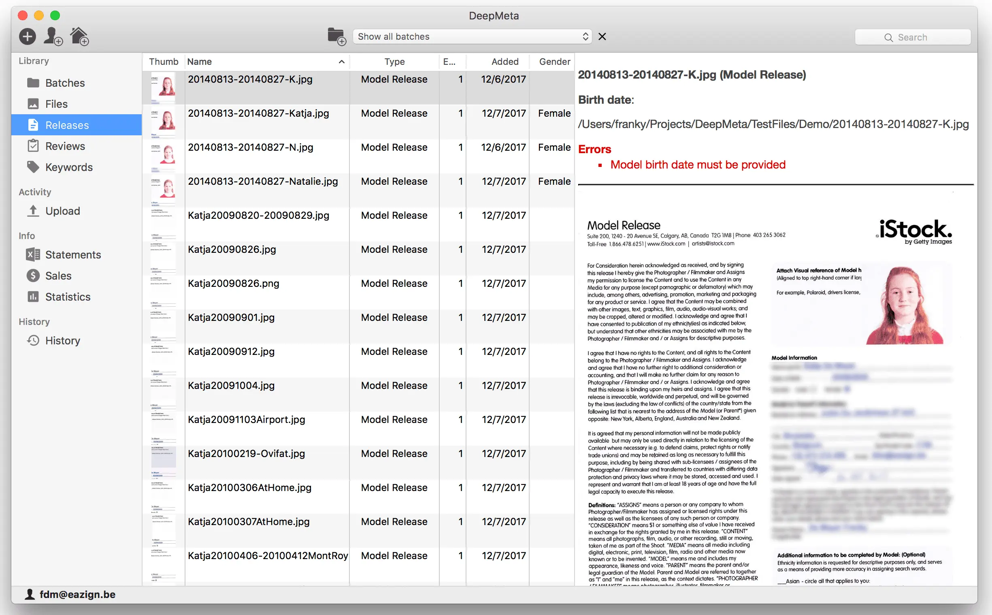Select row 20140813-20140827-K.jpg

click(358, 88)
